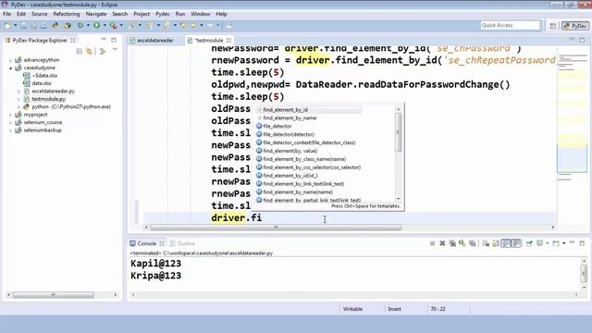Open the Open Console dropdown arrow

563,243
